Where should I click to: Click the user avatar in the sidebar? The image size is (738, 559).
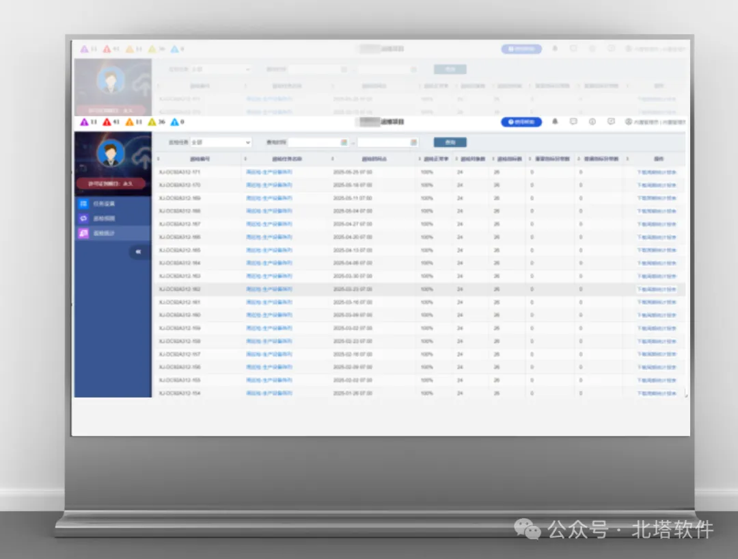[111, 153]
